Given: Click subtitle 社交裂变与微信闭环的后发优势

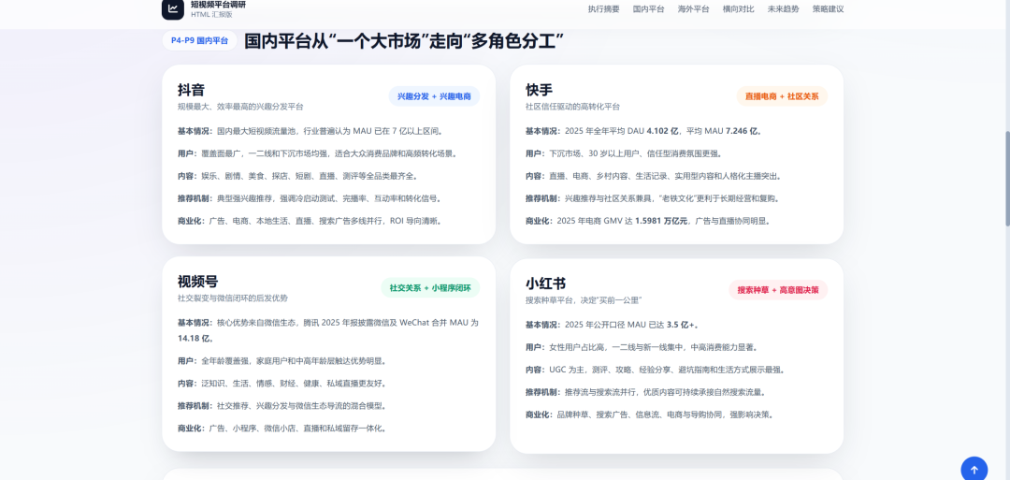Looking at the screenshot, I should (x=233, y=298).
